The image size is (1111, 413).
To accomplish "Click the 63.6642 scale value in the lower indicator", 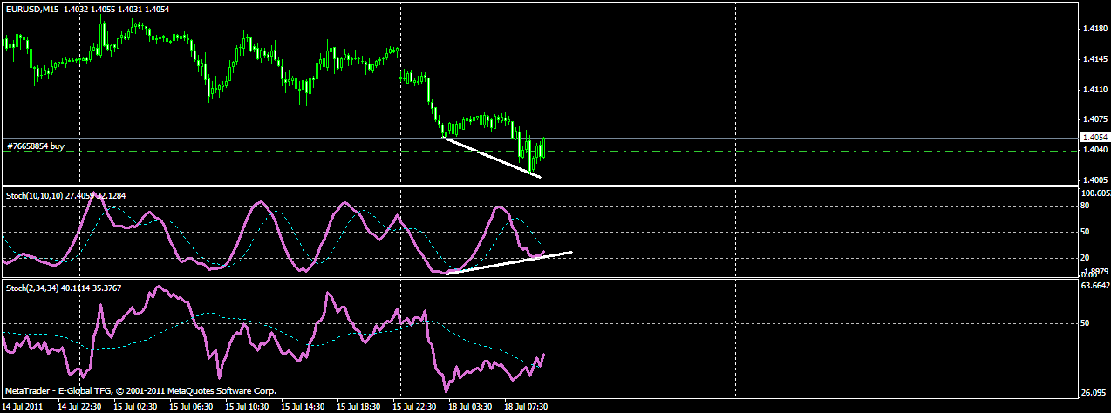I will click(x=1094, y=285).
